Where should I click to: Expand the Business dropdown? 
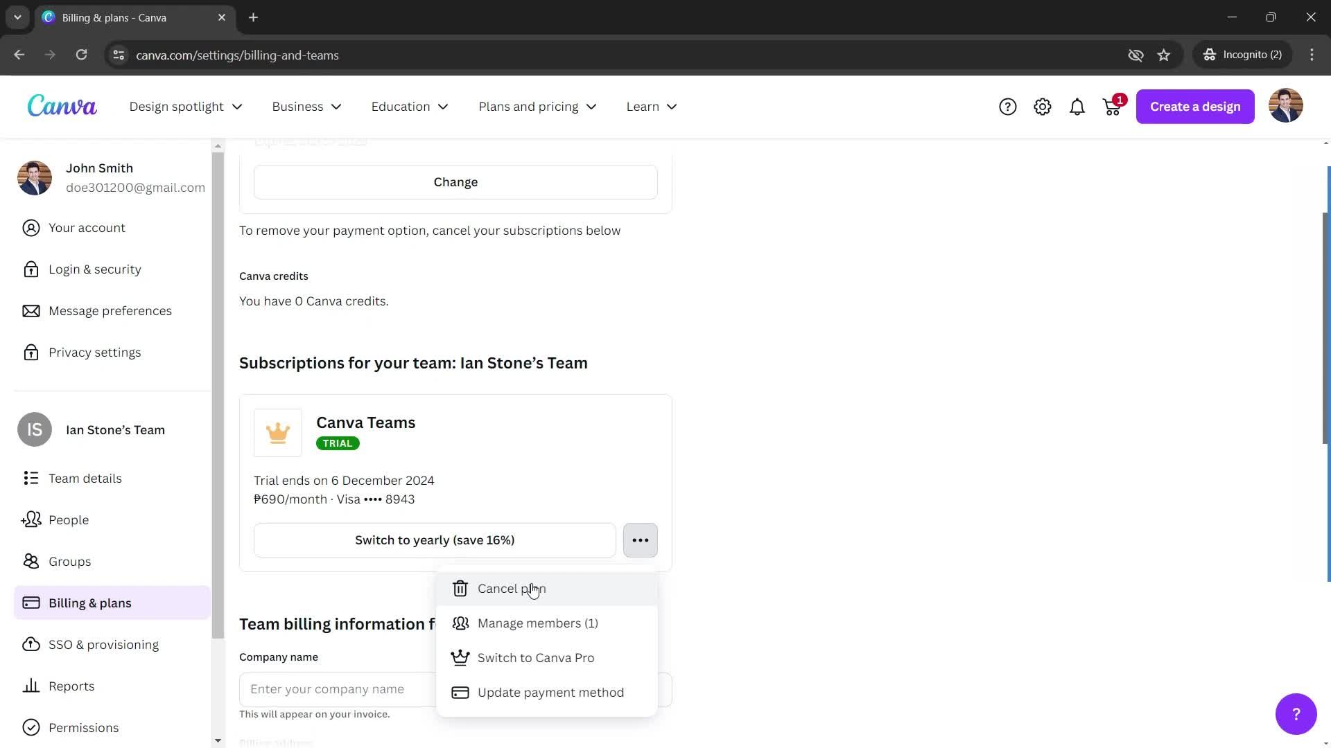tap(306, 107)
